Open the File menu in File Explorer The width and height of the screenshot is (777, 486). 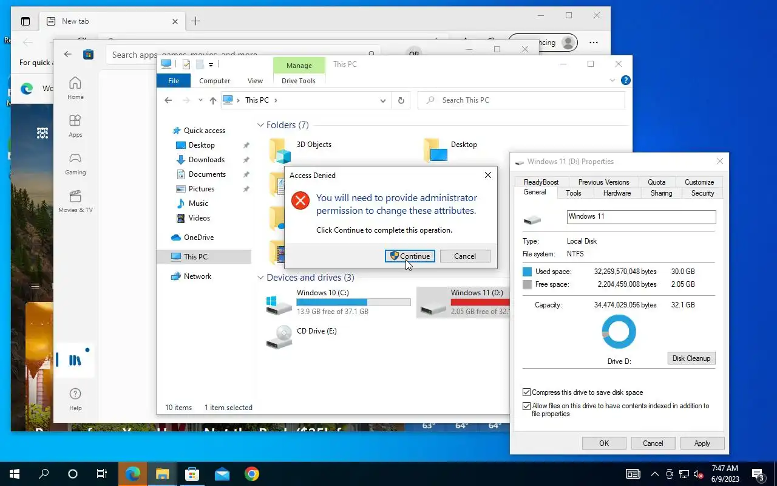pos(174,80)
